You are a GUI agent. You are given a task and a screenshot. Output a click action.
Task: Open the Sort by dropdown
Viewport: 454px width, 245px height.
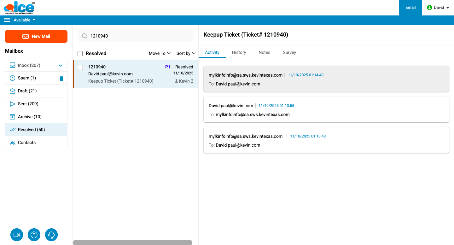click(186, 53)
